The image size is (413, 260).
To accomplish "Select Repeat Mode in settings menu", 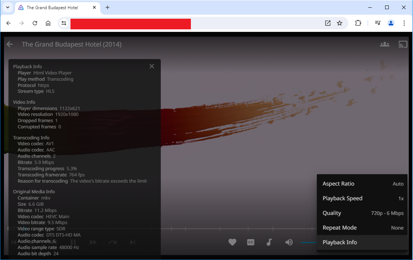I will pyautogui.click(x=362, y=228).
